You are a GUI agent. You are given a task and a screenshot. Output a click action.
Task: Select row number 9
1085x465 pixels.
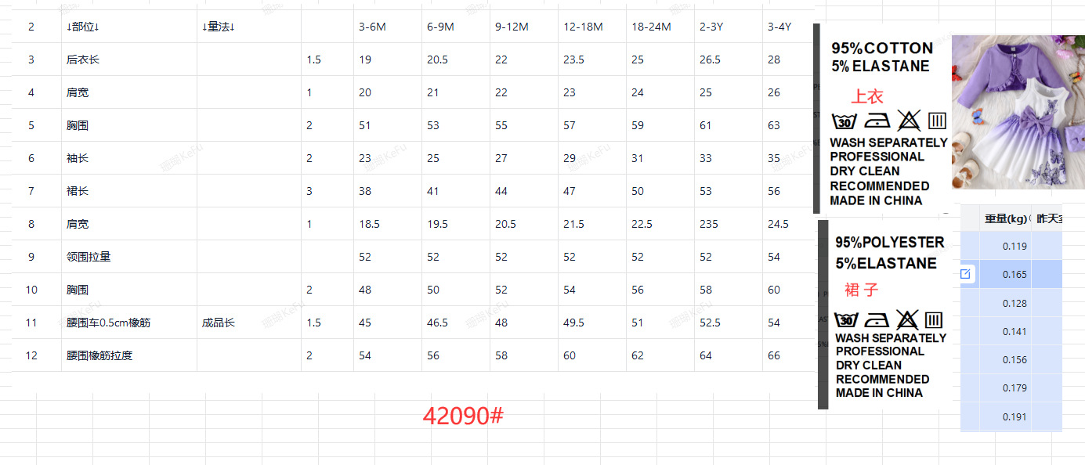pos(31,257)
